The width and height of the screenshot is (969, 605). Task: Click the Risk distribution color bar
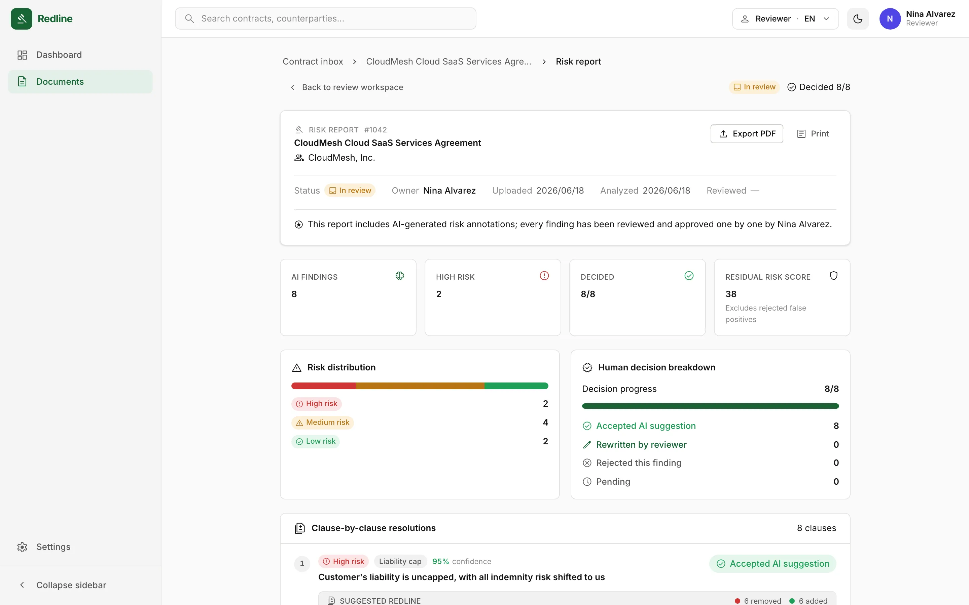click(x=420, y=386)
